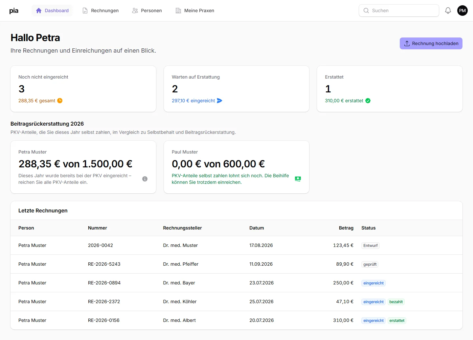Viewport: 473px width, 340px height.
Task: Click the Status column header
Action: tap(369, 228)
